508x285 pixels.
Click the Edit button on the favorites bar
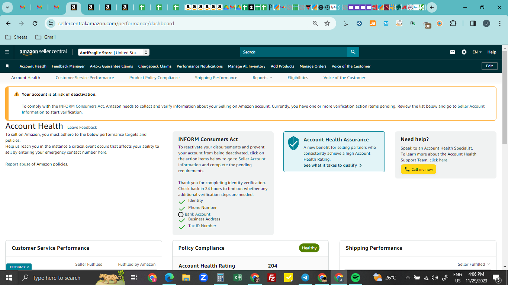489,66
